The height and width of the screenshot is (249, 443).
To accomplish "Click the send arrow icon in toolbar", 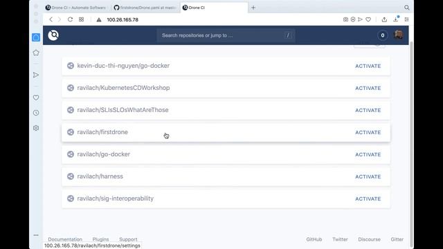I will 360,19.
